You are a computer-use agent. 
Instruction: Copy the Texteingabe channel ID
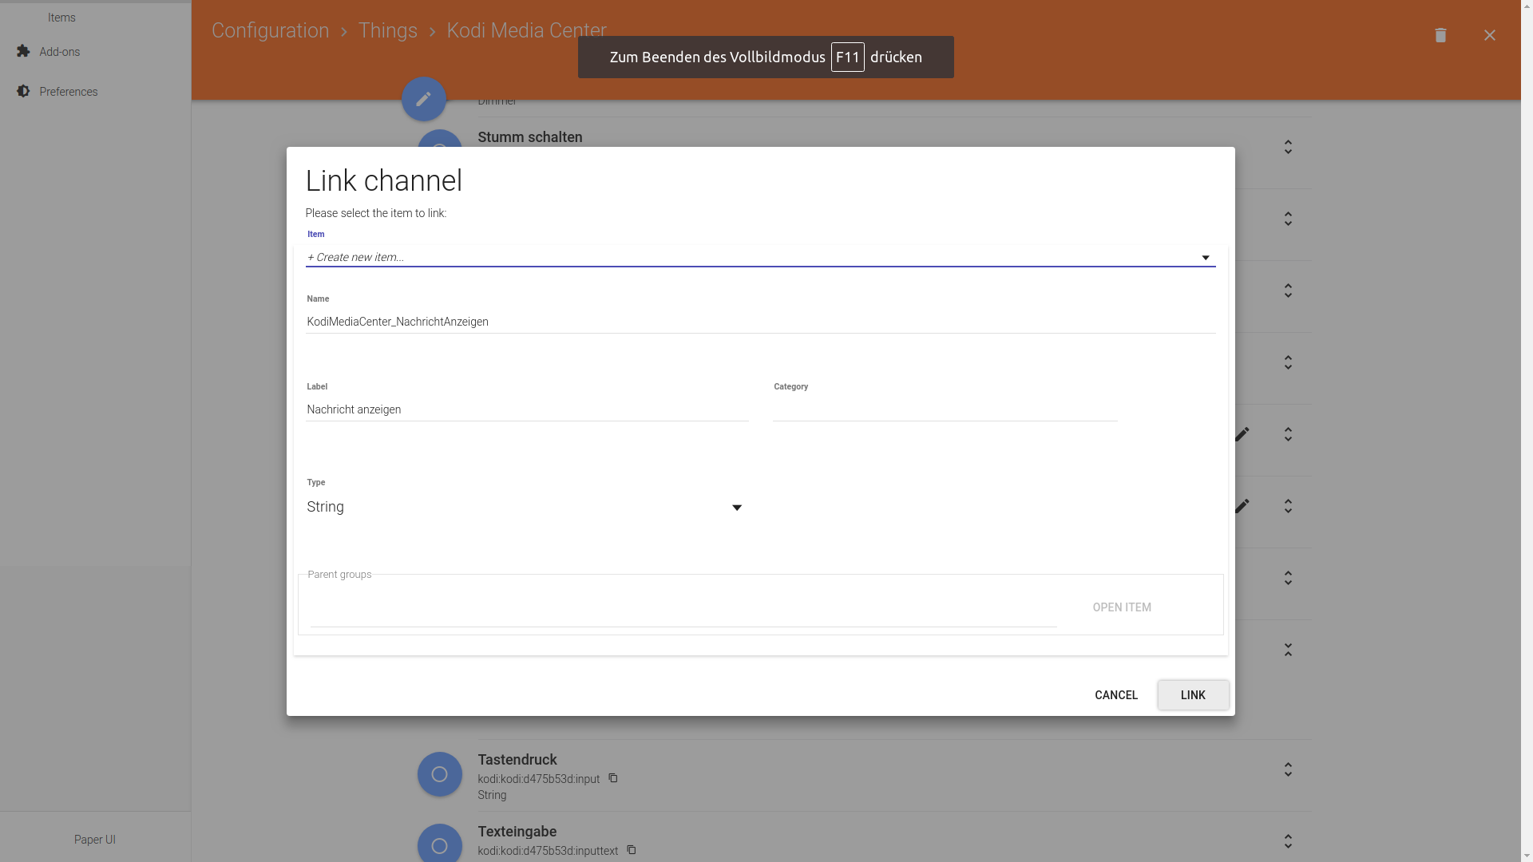coord(631,850)
